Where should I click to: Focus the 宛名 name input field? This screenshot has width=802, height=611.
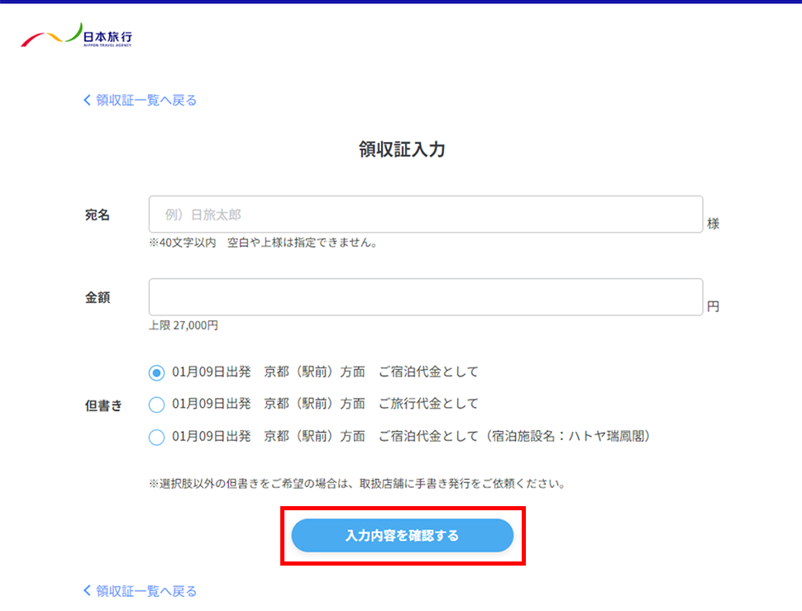pos(425,215)
